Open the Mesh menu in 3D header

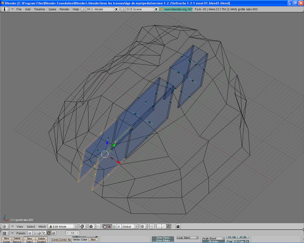coord(43,226)
